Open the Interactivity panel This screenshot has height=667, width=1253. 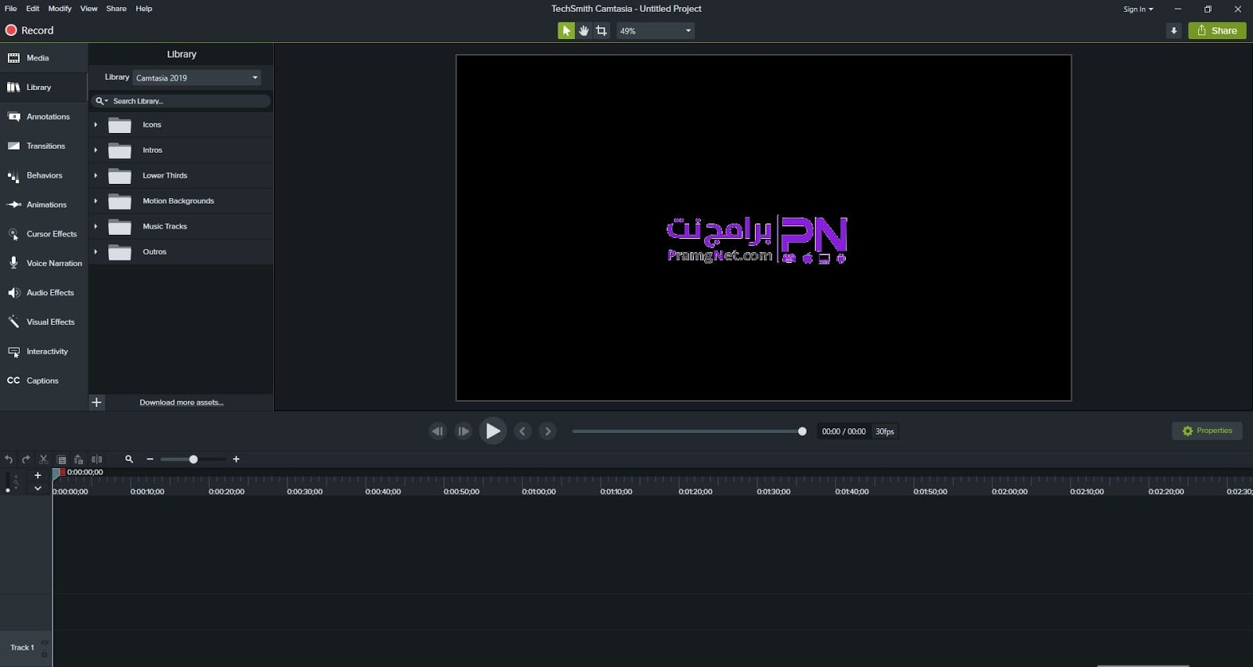(x=44, y=352)
